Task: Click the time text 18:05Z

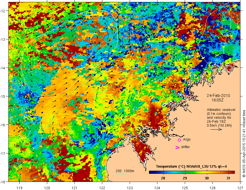Action: pyautogui.click(x=217, y=100)
